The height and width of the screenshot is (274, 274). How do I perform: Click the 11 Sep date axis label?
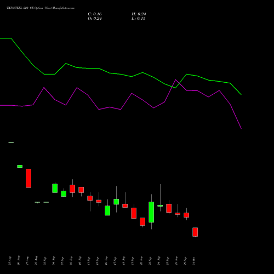[89, 261]
